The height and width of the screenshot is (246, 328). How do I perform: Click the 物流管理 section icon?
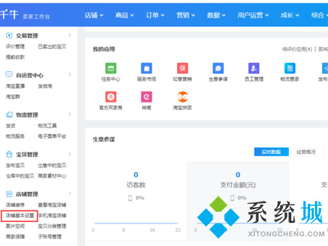(9, 115)
